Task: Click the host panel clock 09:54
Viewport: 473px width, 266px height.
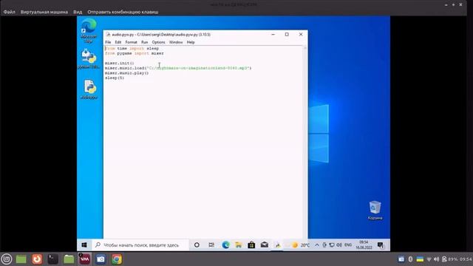Action: tap(466, 259)
